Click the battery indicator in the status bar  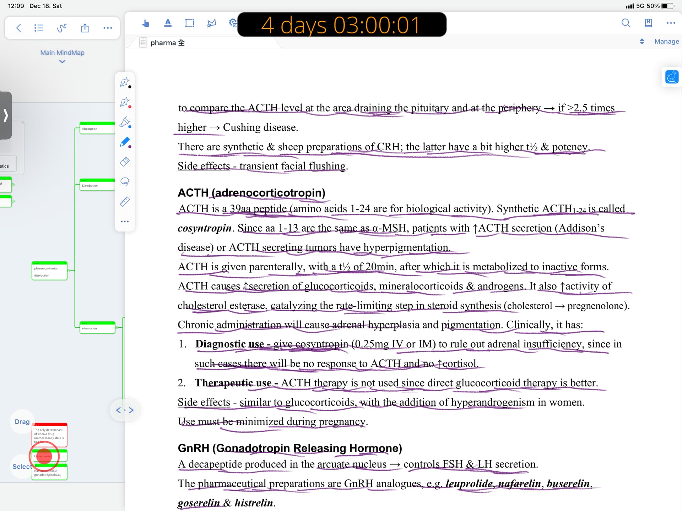pyautogui.click(x=668, y=6)
